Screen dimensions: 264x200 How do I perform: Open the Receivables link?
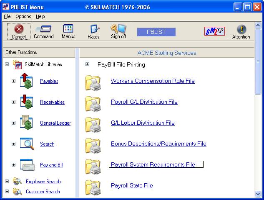(53, 102)
